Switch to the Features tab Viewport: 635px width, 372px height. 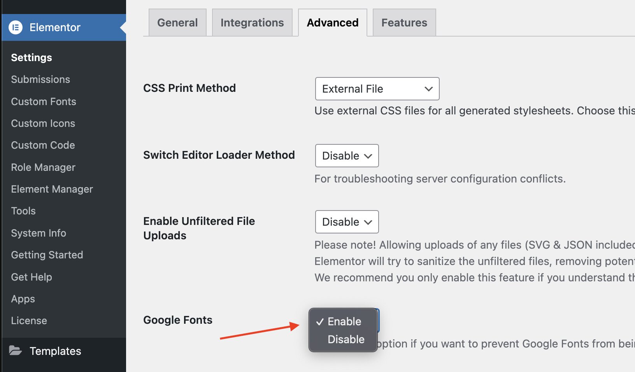pos(404,22)
